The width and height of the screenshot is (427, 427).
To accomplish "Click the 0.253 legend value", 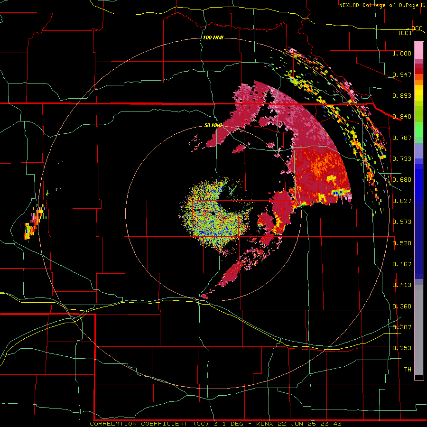I will [402, 348].
